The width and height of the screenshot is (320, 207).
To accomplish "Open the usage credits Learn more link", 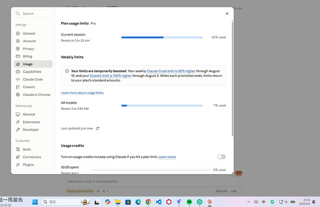I will click(x=167, y=157).
